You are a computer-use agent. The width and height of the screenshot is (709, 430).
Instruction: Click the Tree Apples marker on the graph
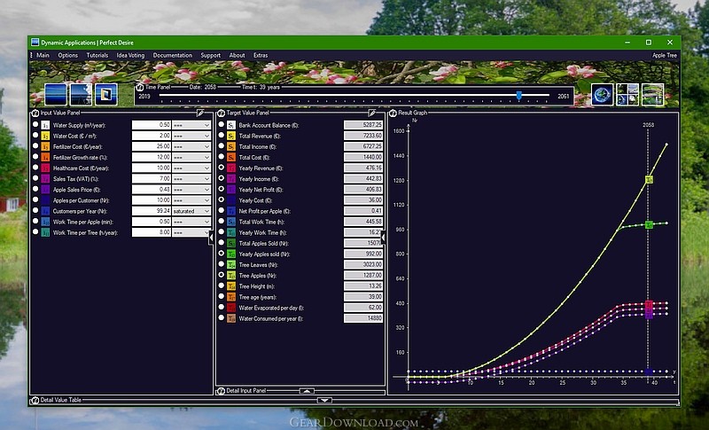[x=649, y=180]
